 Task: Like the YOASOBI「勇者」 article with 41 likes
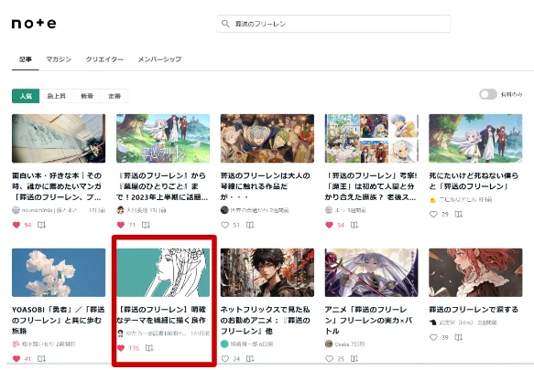coord(16,359)
